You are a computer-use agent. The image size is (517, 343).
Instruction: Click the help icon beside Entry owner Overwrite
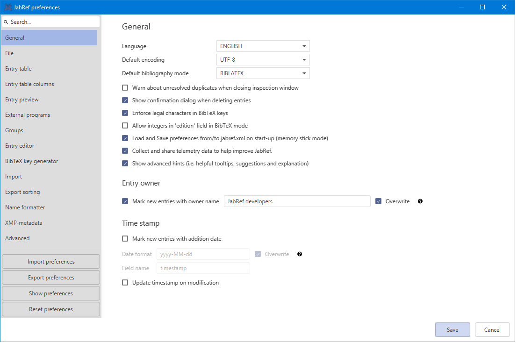420,201
